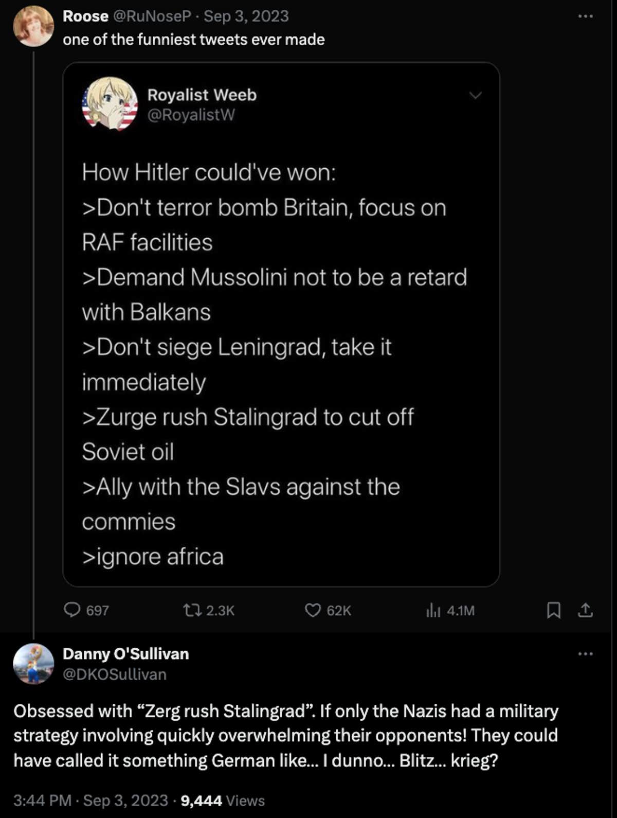Open Roose's profile picture
Image resolution: width=617 pixels, height=818 pixels.
[33, 26]
